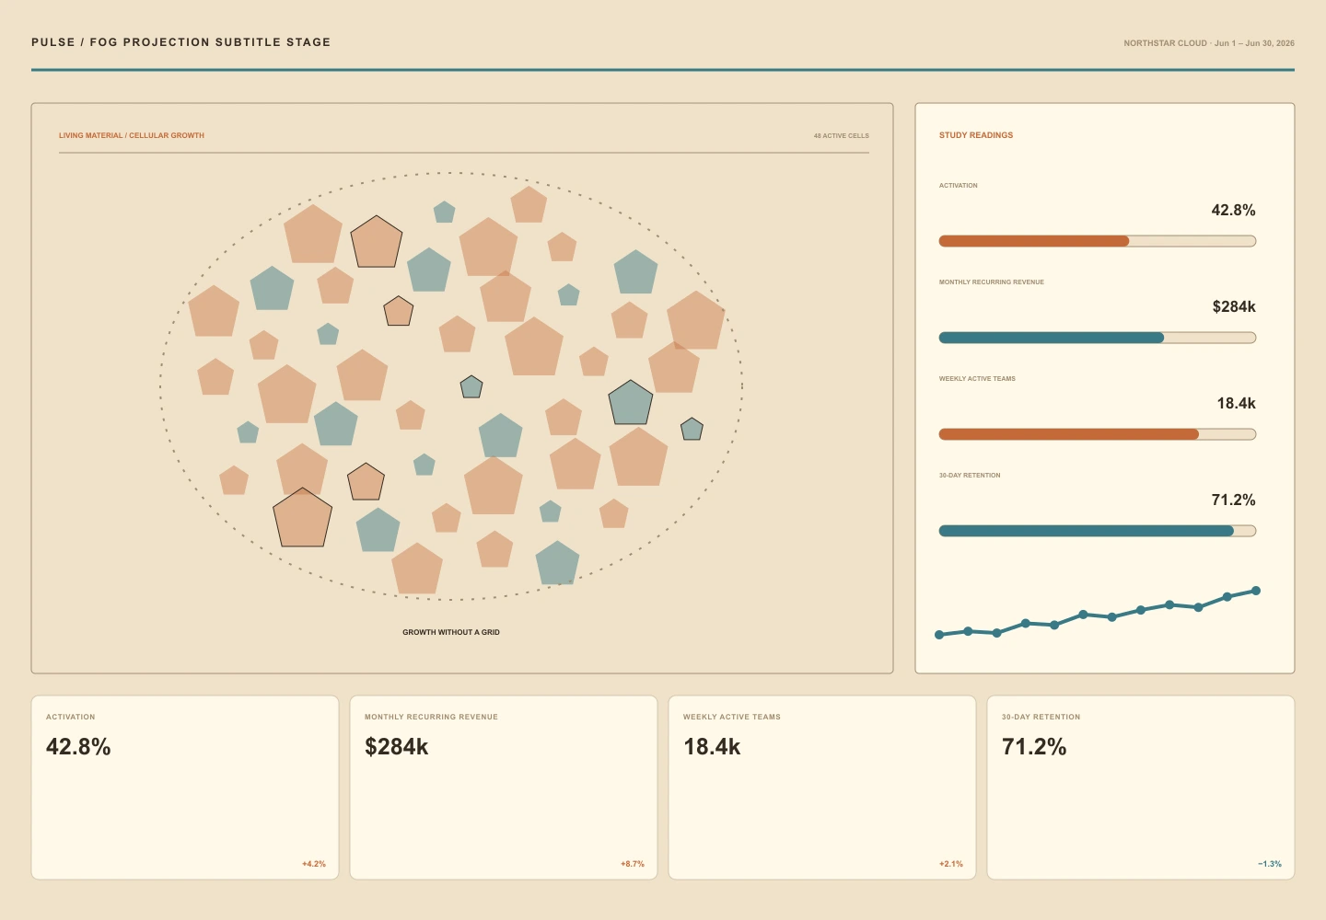Image resolution: width=1326 pixels, height=920 pixels.
Task: Click the 42.8% value in Study Readings
Action: click(1233, 211)
